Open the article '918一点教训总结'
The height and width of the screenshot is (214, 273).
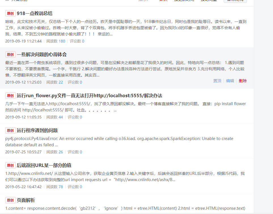(35, 13)
